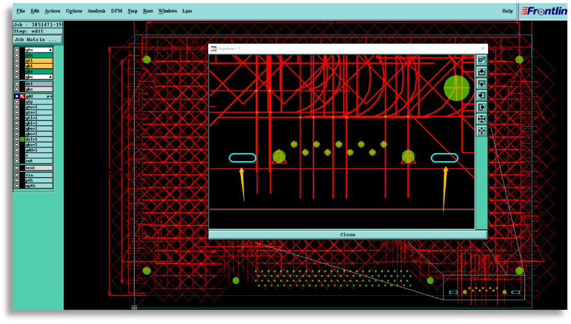Click the outward-arrows zoom icon in Popview
The width and height of the screenshot is (571, 324).
pos(482,131)
